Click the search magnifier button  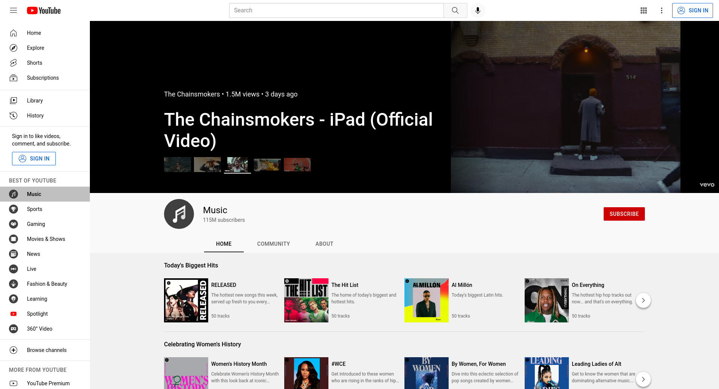pyautogui.click(x=455, y=10)
